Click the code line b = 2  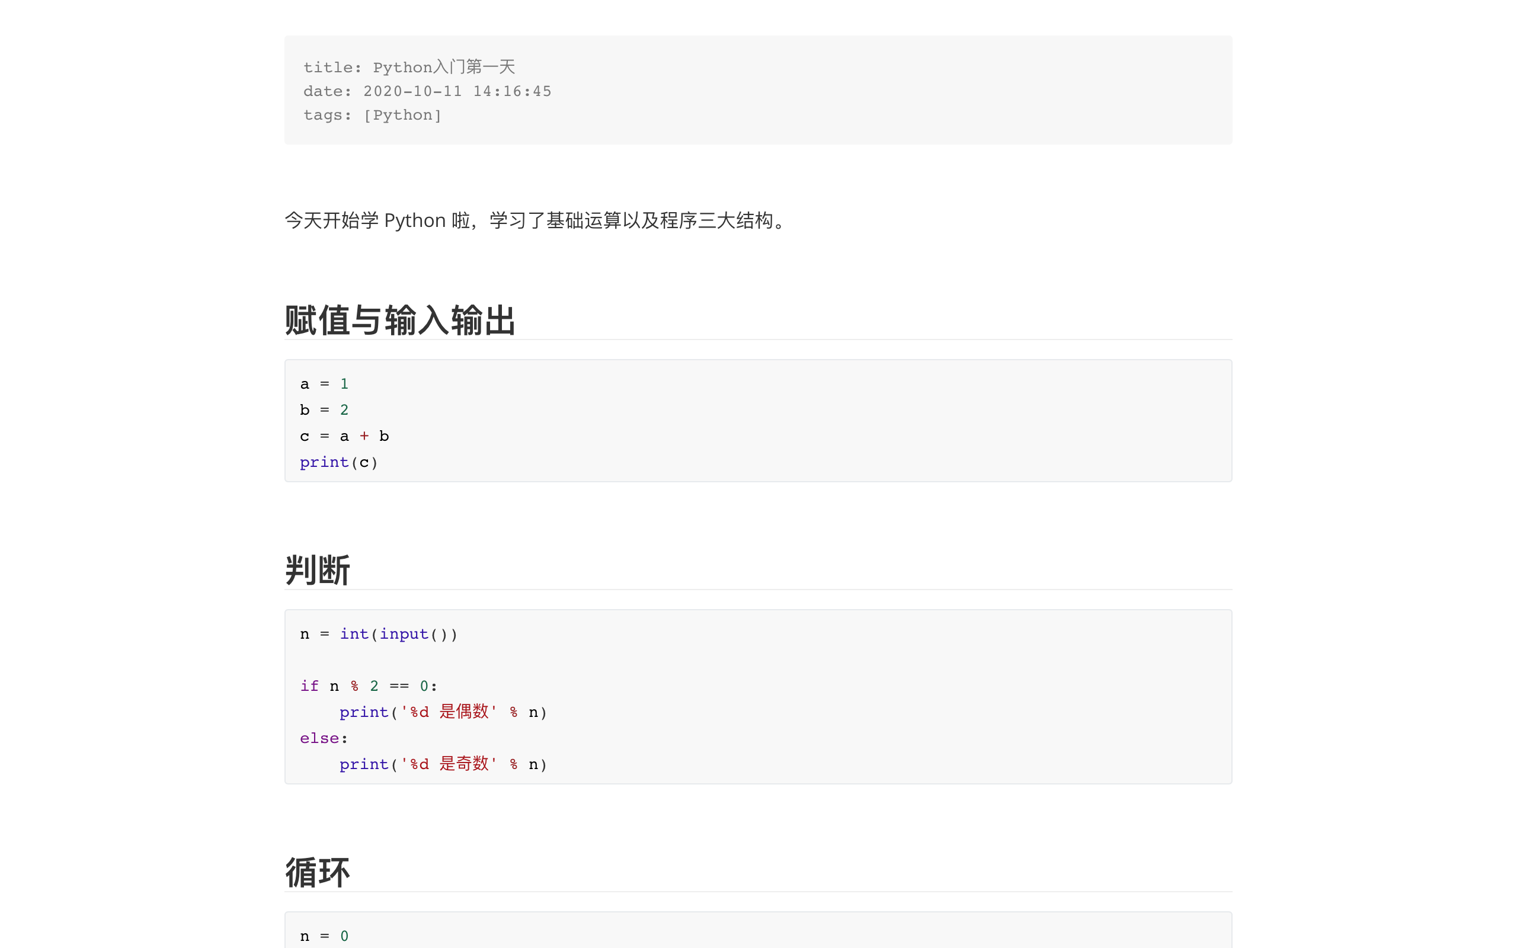tap(324, 410)
